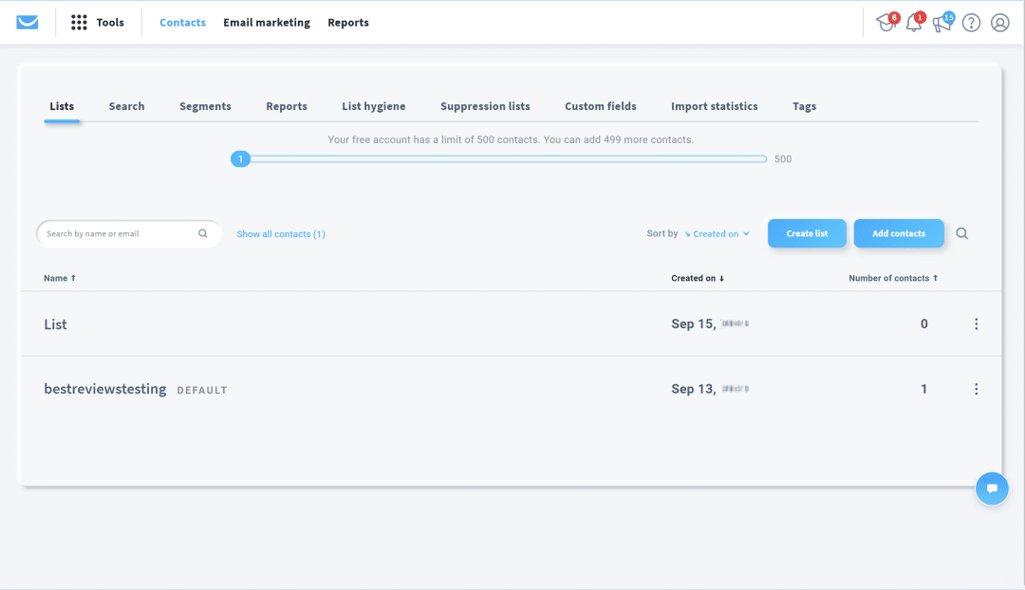Open the help question mark icon
The height and width of the screenshot is (590, 1025).
tap(971, 23)
